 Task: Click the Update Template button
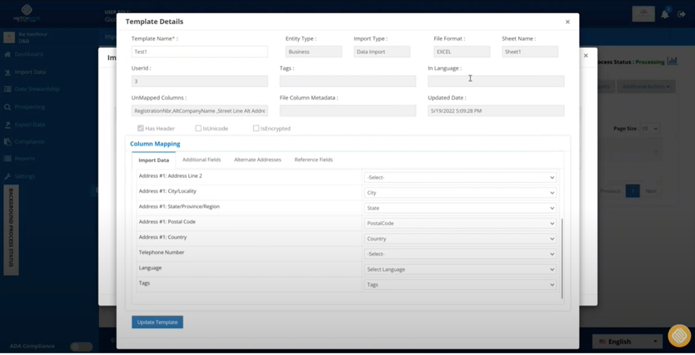157,322
